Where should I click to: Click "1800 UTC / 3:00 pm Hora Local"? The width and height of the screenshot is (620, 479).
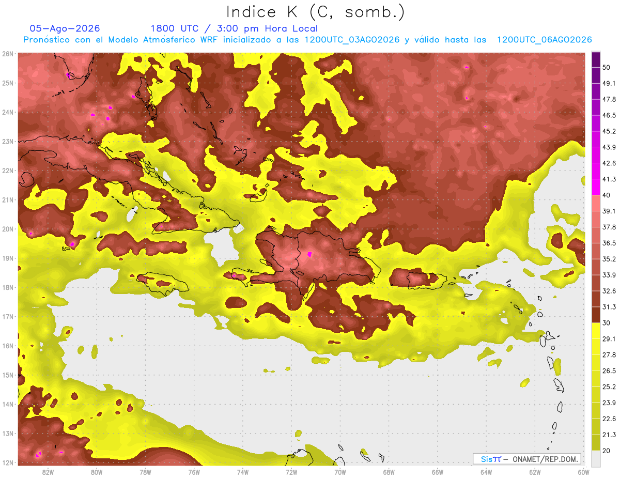click(x=234, y=28)
